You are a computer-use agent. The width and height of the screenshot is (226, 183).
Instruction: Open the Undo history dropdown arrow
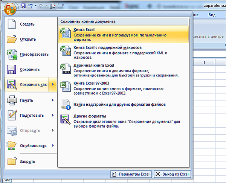coord(35,6)
